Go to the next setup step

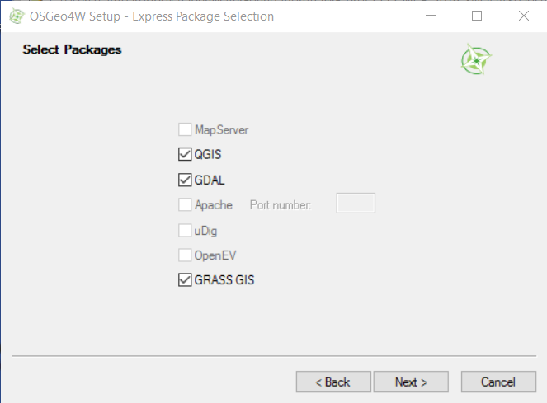(411, 382)
